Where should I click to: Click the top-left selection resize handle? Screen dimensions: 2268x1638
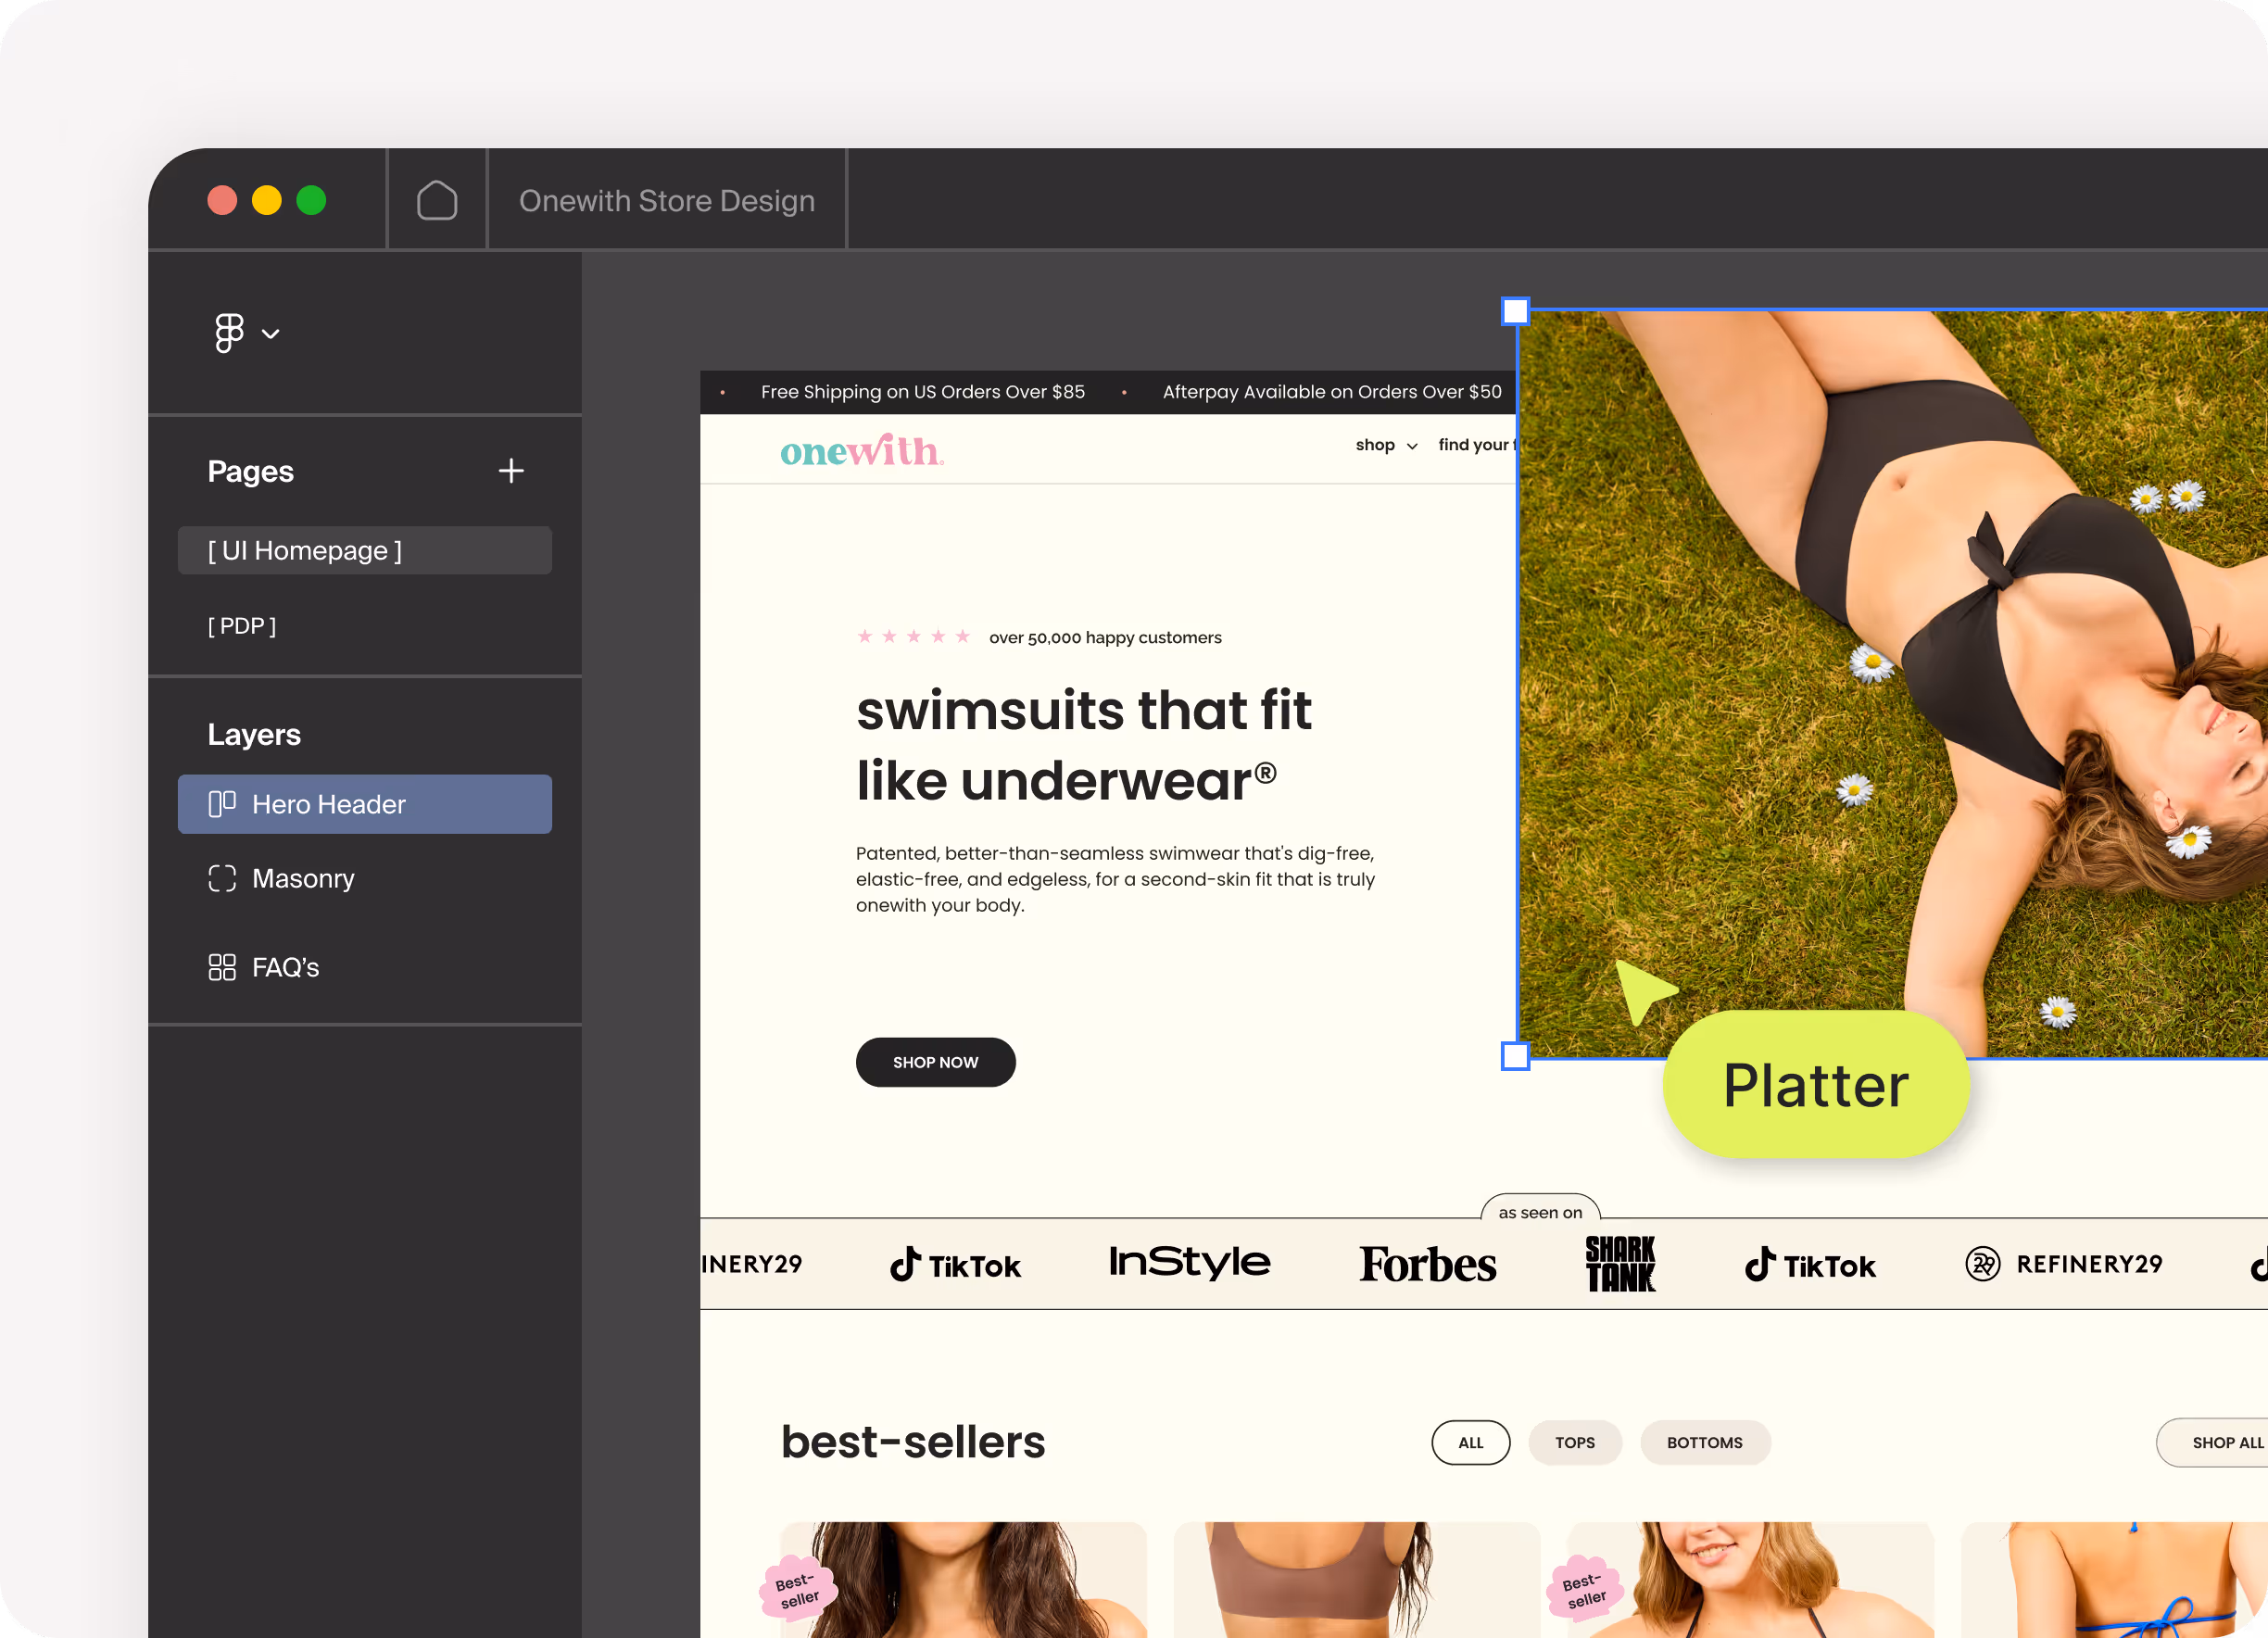click(1515, 311)
